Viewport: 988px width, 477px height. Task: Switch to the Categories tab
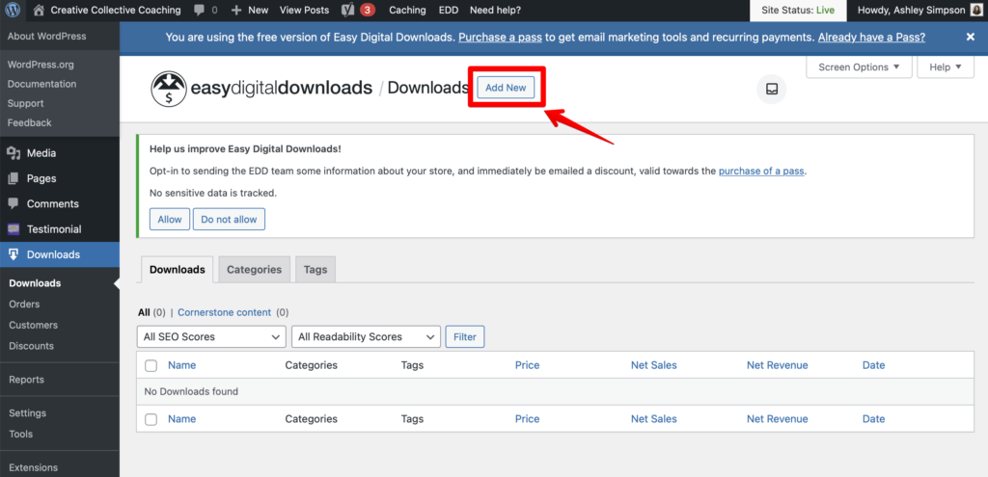click(254, 270)
